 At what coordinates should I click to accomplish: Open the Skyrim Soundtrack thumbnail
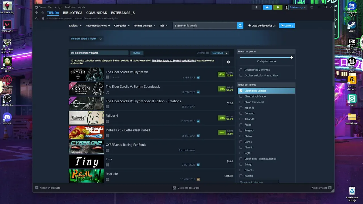[x=86, y=89]
